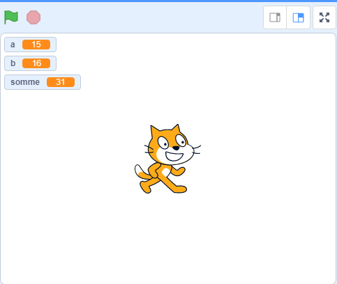Select the somme variable monitor label

point(25,82)
